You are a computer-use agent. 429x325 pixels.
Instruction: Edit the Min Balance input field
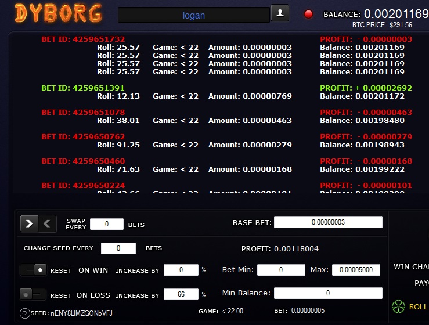pos(329,293)
